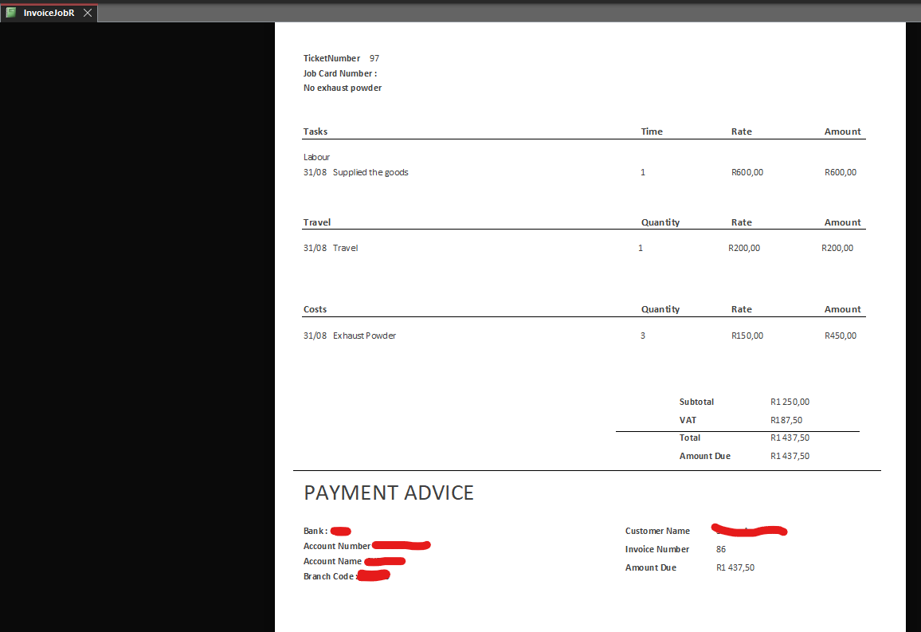Screen dimensions: 921x632
Task: Click the Quantity header in the Travel section
Action: 660,222
